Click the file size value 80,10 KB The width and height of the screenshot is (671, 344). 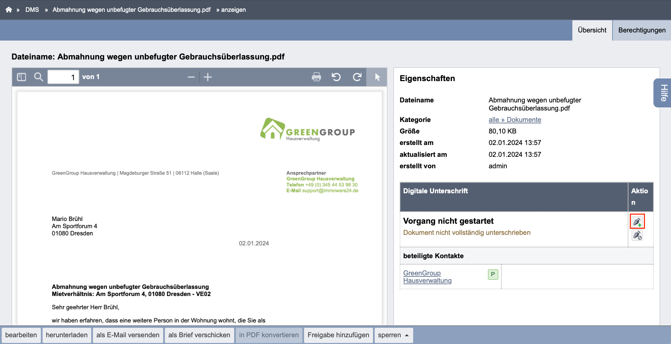[502, 131]
